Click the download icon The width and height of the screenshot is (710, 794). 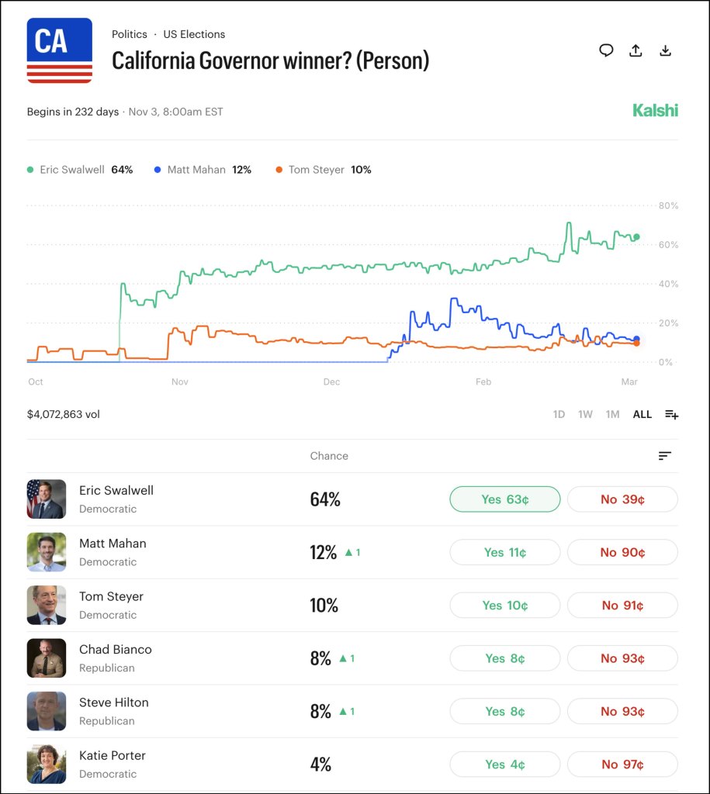click(665, 50)
